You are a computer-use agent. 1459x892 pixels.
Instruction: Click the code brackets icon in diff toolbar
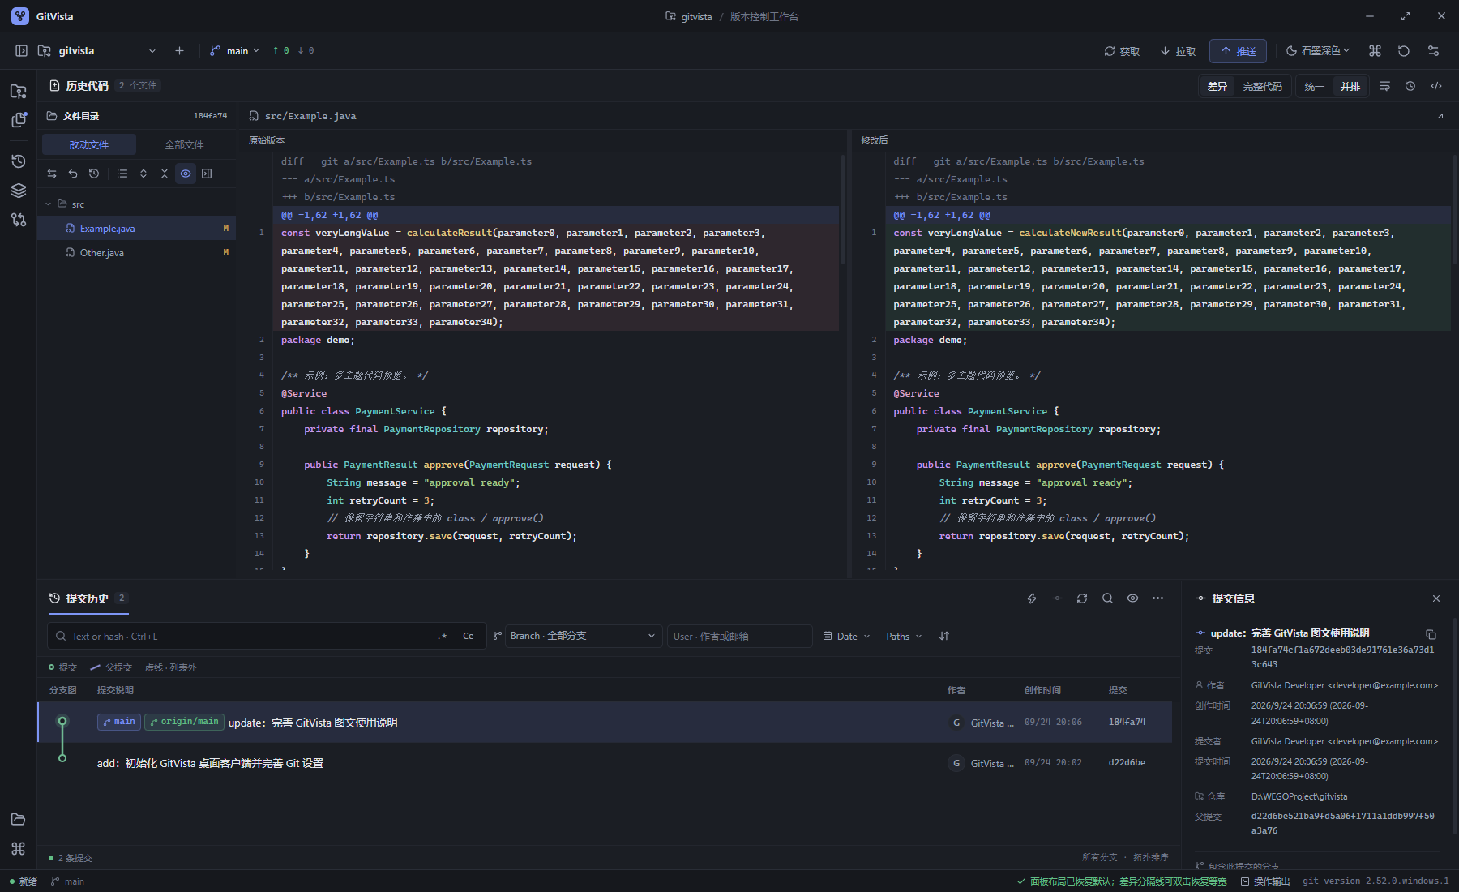[1436, 86]
